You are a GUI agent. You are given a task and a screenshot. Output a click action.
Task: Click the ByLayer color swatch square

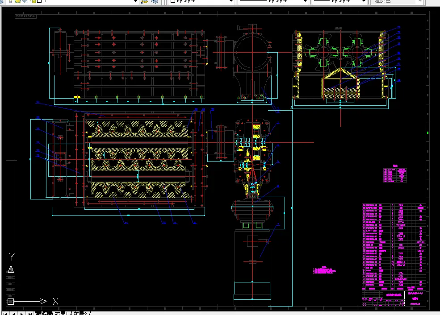coord(173,1)
